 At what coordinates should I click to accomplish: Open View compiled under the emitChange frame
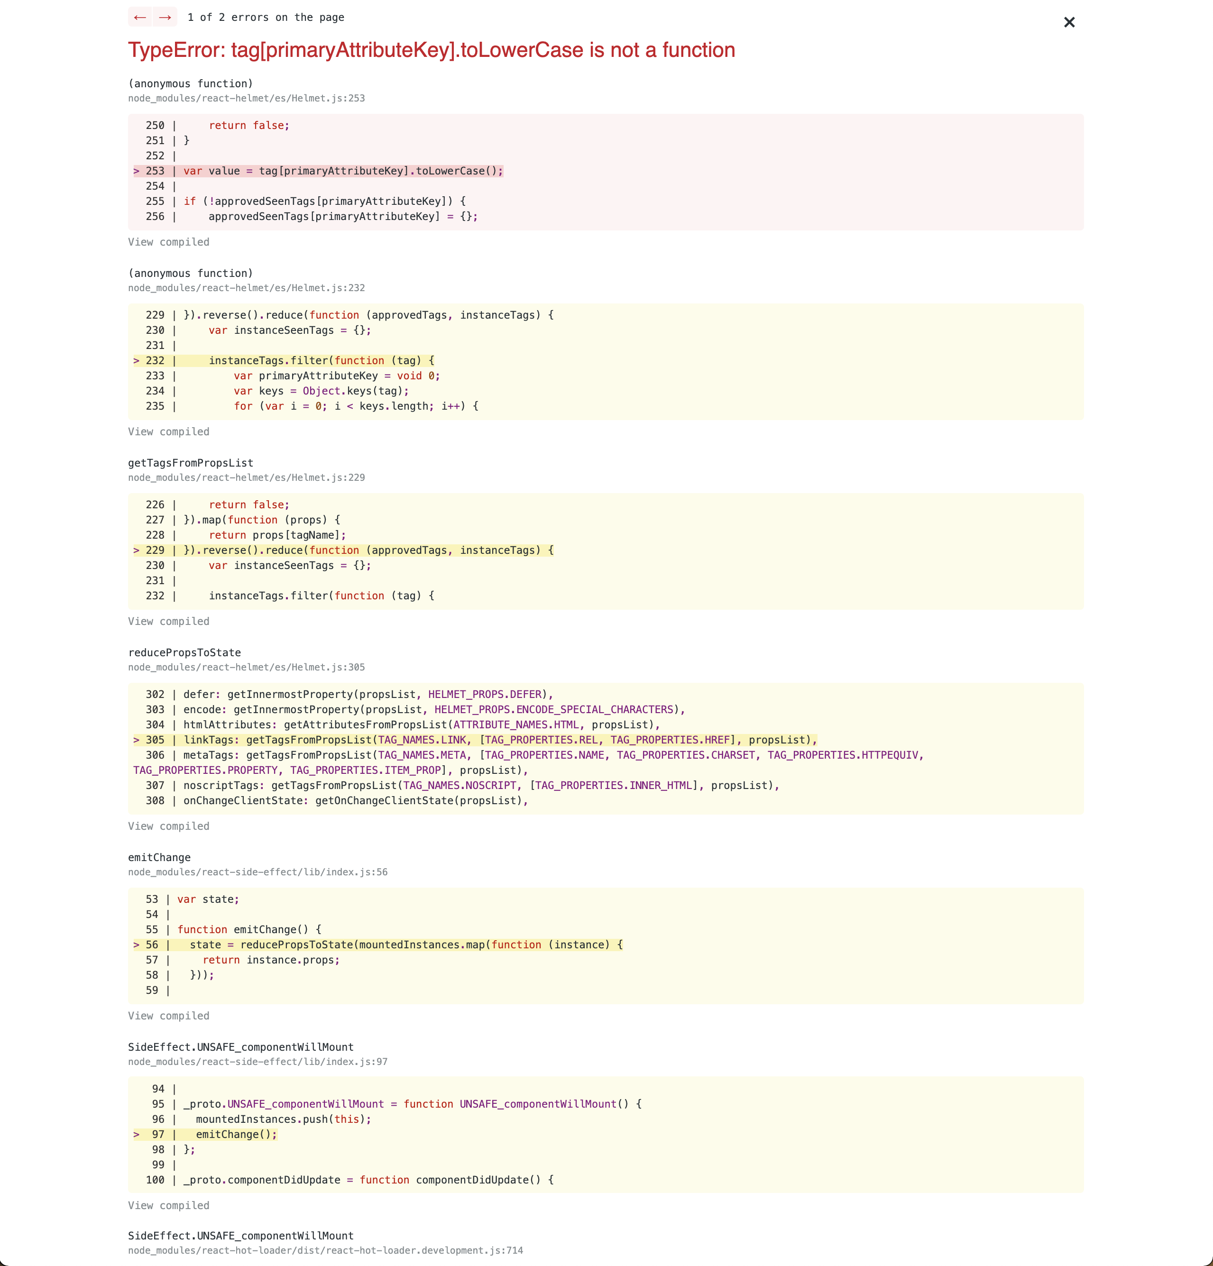click(x=169, y=1015)
